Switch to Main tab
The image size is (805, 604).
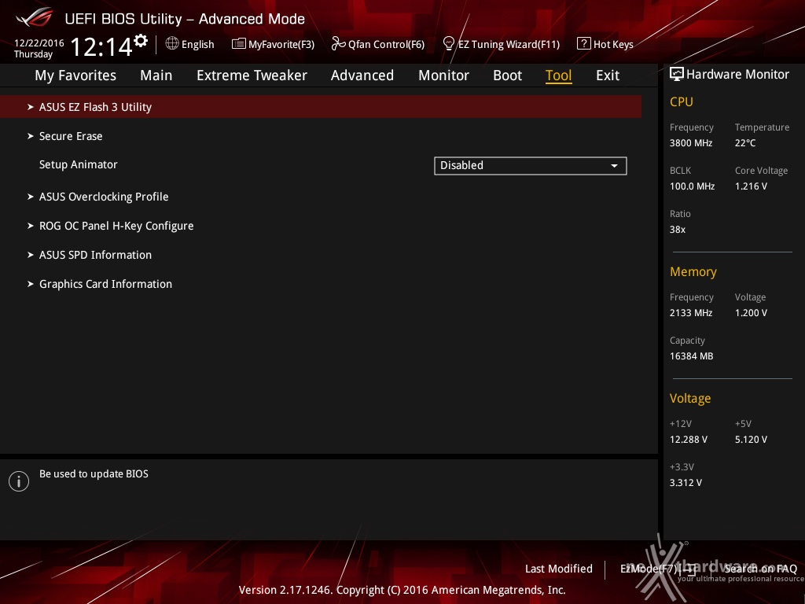tap(156, 75)
